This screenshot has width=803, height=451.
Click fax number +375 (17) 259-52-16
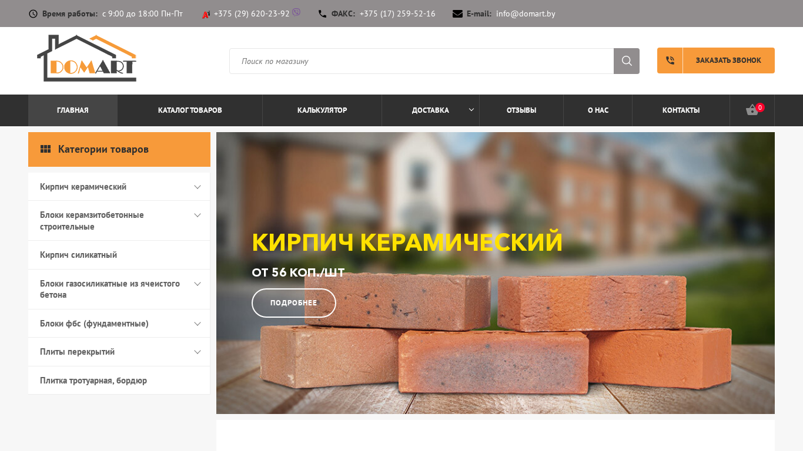click(x=397, y=14)
